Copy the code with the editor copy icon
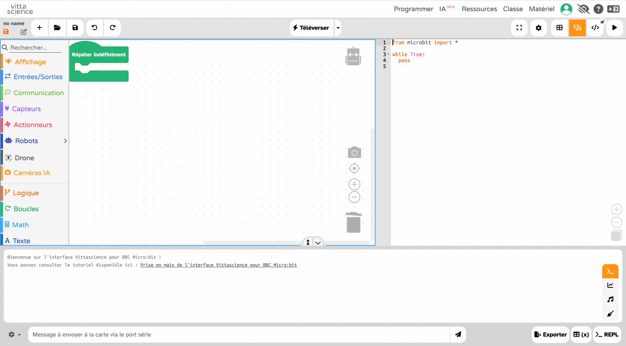The image size is (626, 346). (616, 236)
